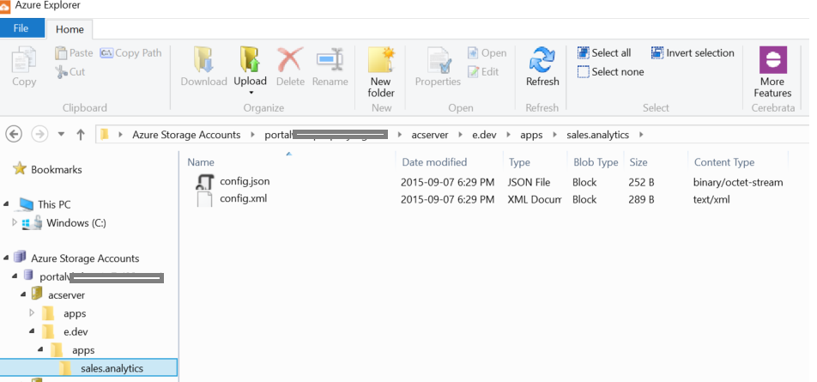Open Properties in the ribbon
The height and width of the screenshot is (382, 817).
[438, 66]
